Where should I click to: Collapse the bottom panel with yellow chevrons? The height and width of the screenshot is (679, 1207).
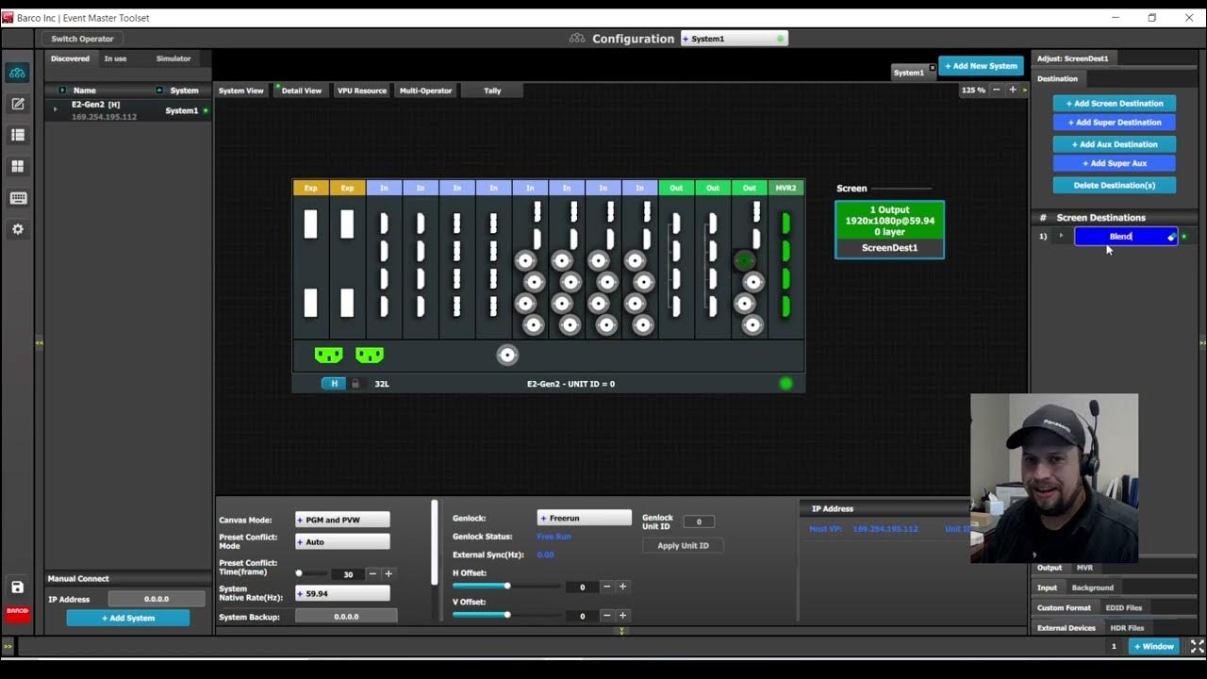[x=621, y=631]
